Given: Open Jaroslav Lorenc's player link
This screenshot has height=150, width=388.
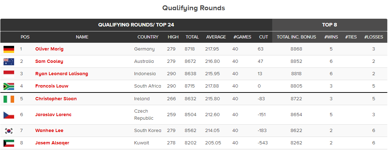Looking at the screenshot, I should pyautogui.click(x=53, y=115).
